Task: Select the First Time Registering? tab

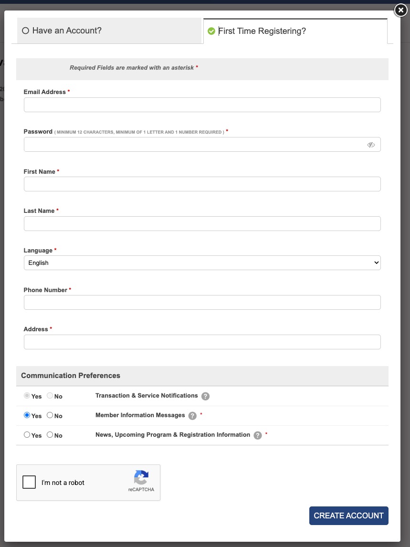Action: coord(295,31)
